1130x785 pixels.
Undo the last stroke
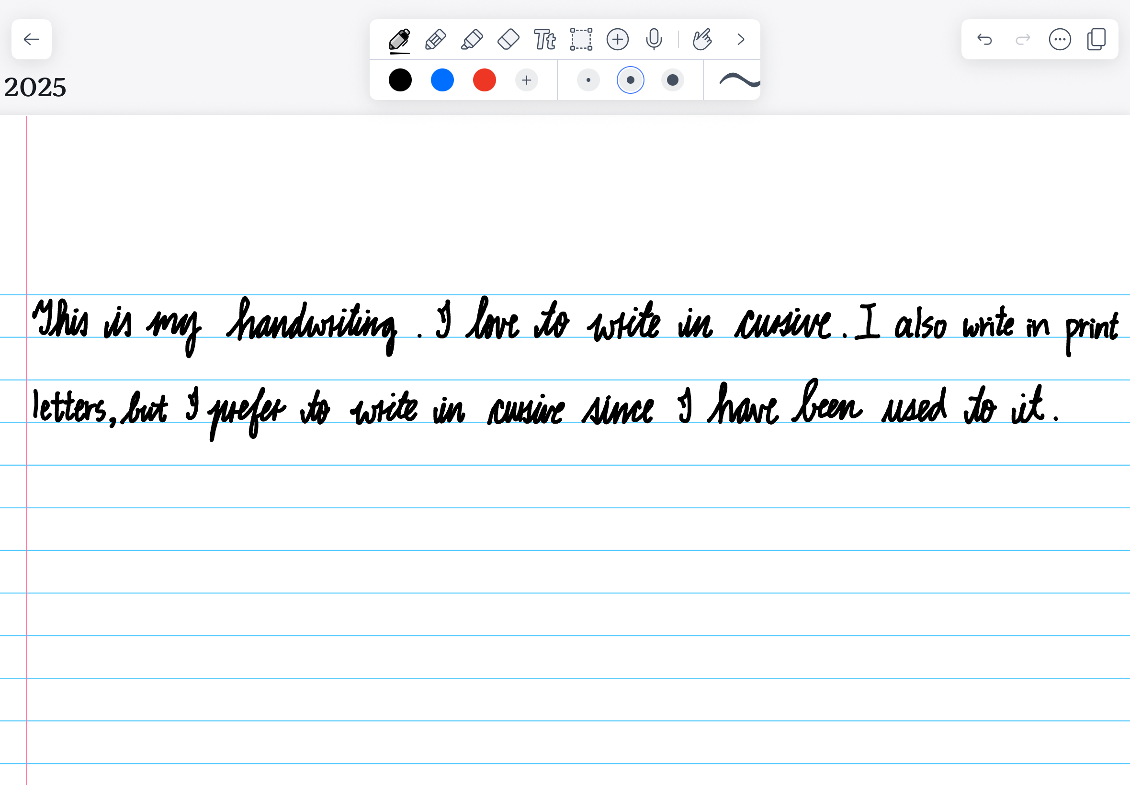click(984, 40)
